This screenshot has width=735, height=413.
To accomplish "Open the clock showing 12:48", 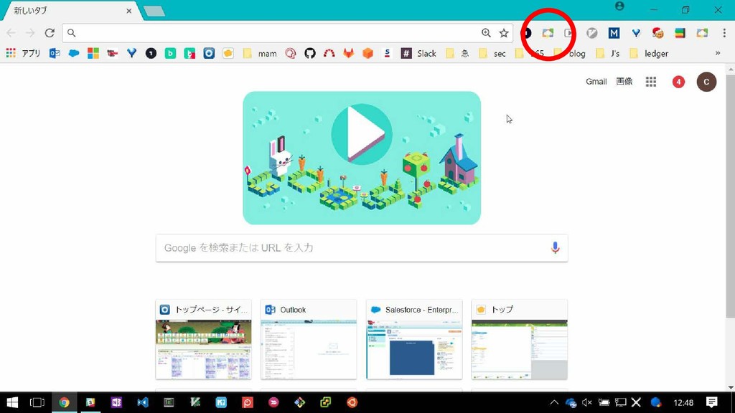I will point(683,402).
